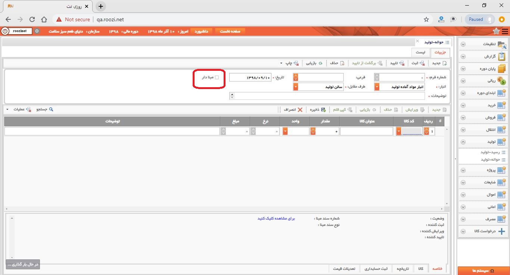Click the برای مشاهده کلیک کنید link
This screenshot has height=275, width=510.
click(x=276, y=218)
